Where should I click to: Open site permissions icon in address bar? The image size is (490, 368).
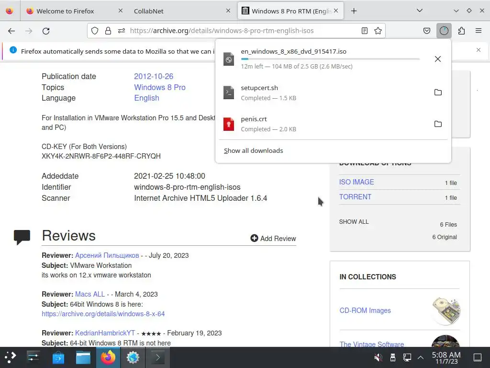[122, 31]
